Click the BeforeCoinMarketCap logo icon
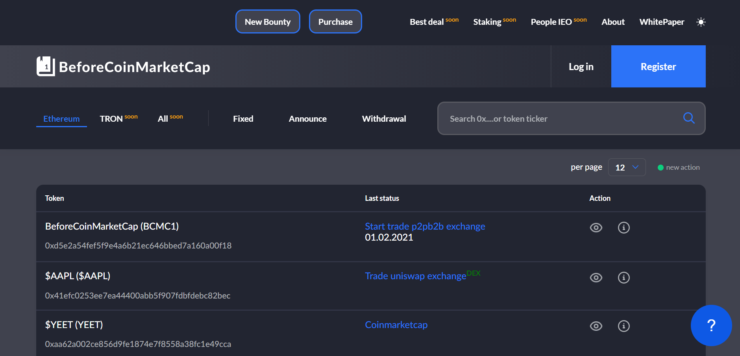The image size is (740, 356). 46,66
